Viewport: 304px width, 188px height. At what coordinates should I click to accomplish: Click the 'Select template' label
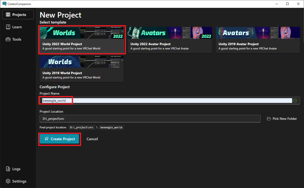(53, 22)
